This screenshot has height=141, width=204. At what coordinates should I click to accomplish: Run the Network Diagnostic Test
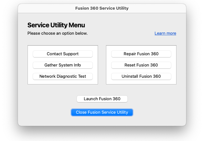(63, 76)
